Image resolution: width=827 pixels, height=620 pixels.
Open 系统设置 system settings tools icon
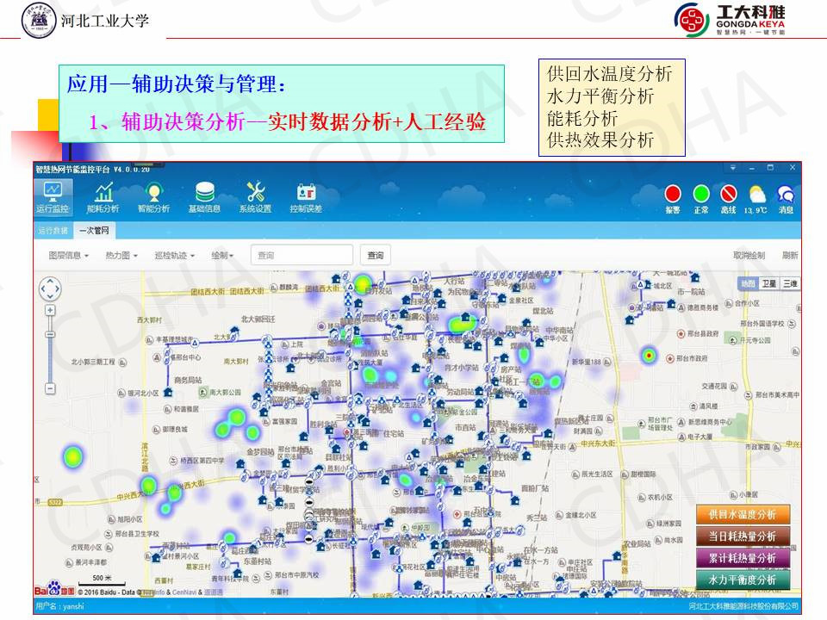pos(255,197)
